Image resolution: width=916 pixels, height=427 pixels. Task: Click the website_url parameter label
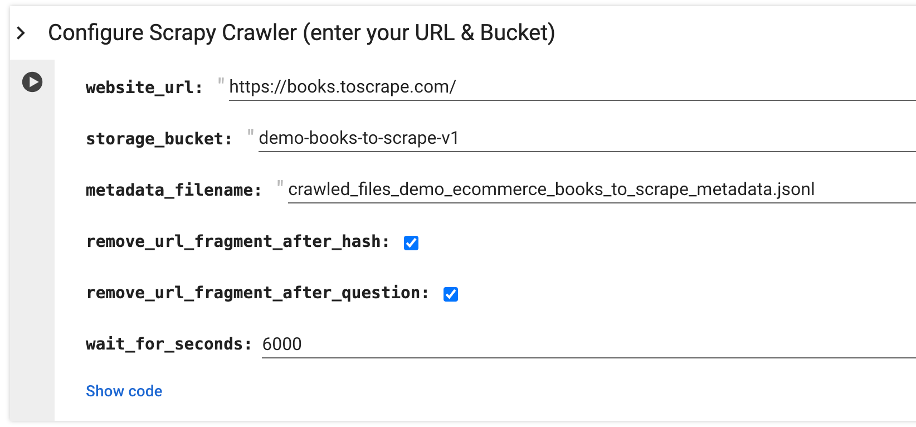click(144, 88)
